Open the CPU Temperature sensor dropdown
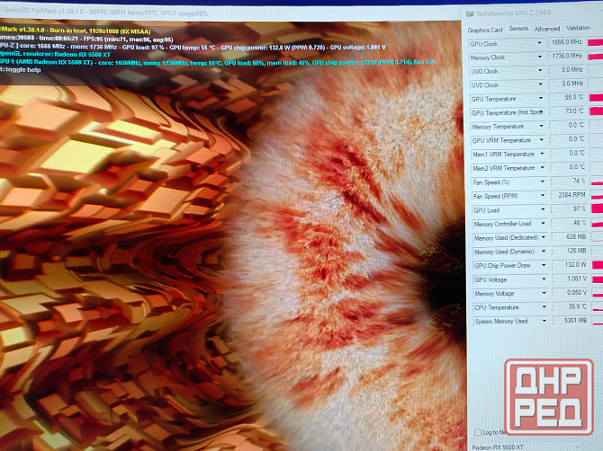The width and height of the screenshot is (603, 451). [x=542, y=307]
